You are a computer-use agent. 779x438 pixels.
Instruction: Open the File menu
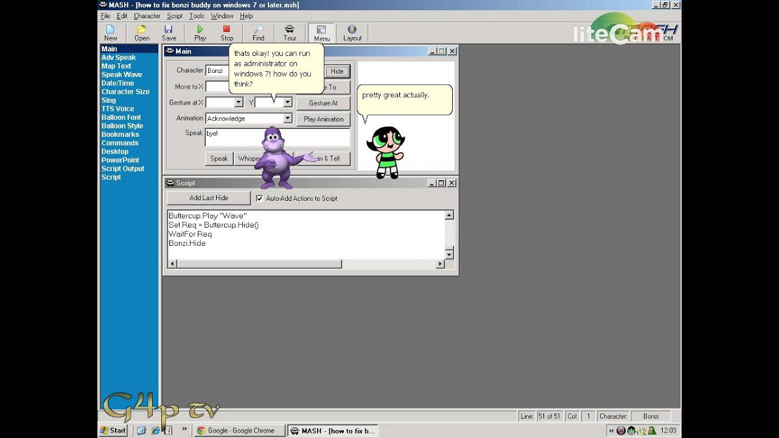pyautogui.click(x=105, y=16)
